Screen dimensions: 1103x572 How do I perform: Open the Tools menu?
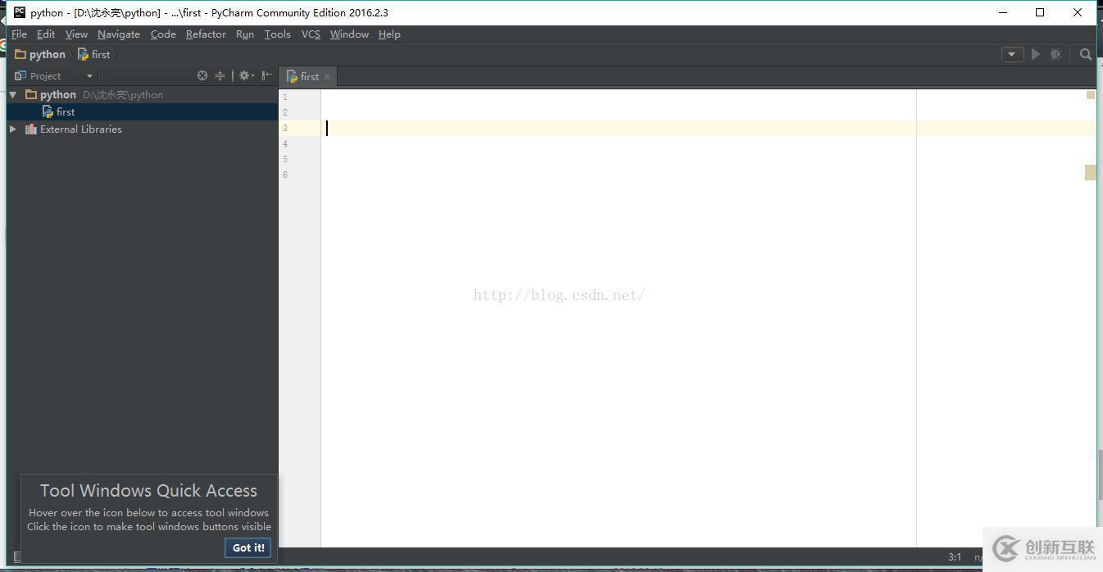278,34
